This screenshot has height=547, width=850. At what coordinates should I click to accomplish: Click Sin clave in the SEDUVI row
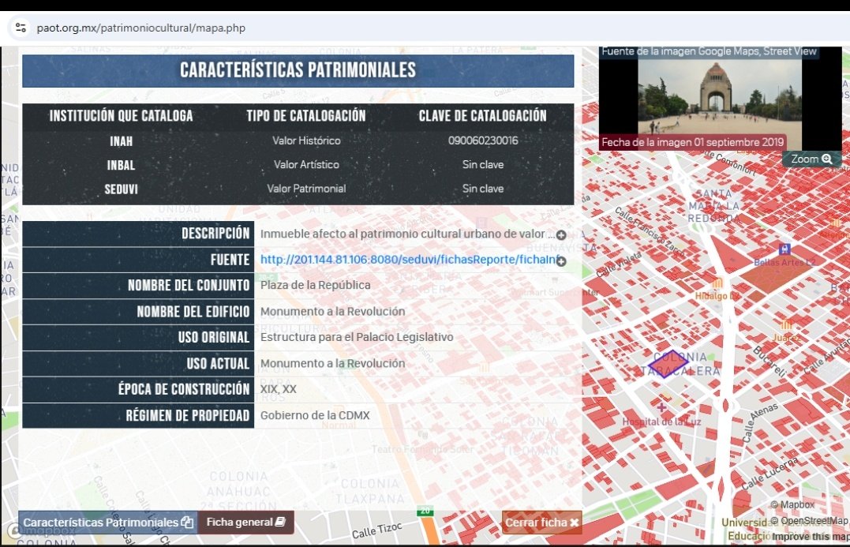[482, 188]
